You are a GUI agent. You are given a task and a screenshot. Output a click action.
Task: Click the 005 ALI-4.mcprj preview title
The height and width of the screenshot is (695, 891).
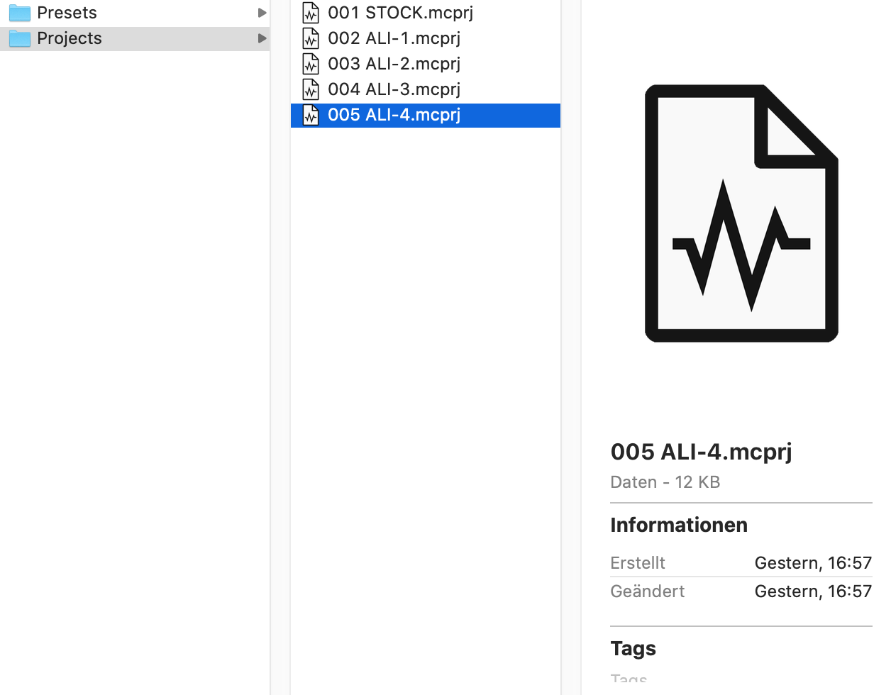(701, 452)
